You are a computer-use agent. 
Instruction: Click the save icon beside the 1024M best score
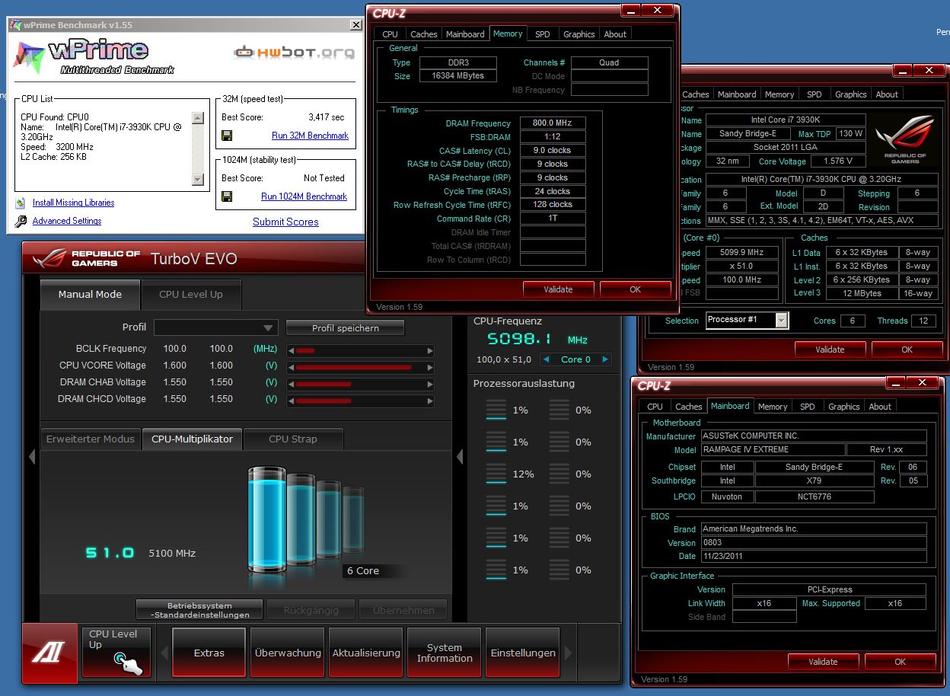[227, 196]
